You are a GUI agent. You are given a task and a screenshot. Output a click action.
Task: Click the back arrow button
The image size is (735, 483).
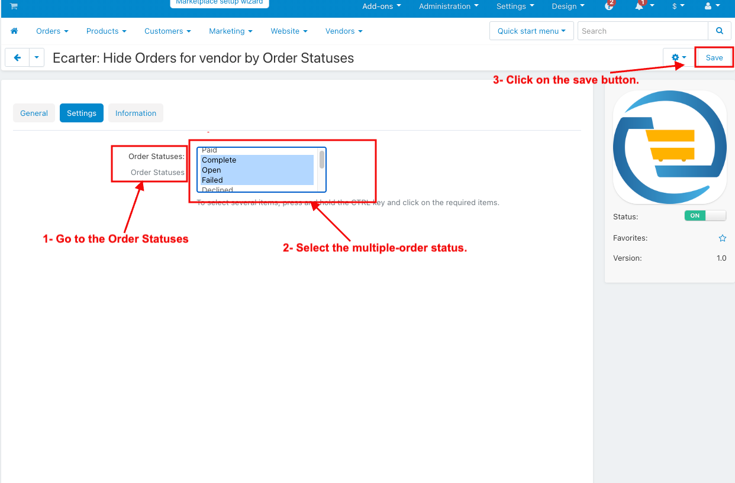17,57
